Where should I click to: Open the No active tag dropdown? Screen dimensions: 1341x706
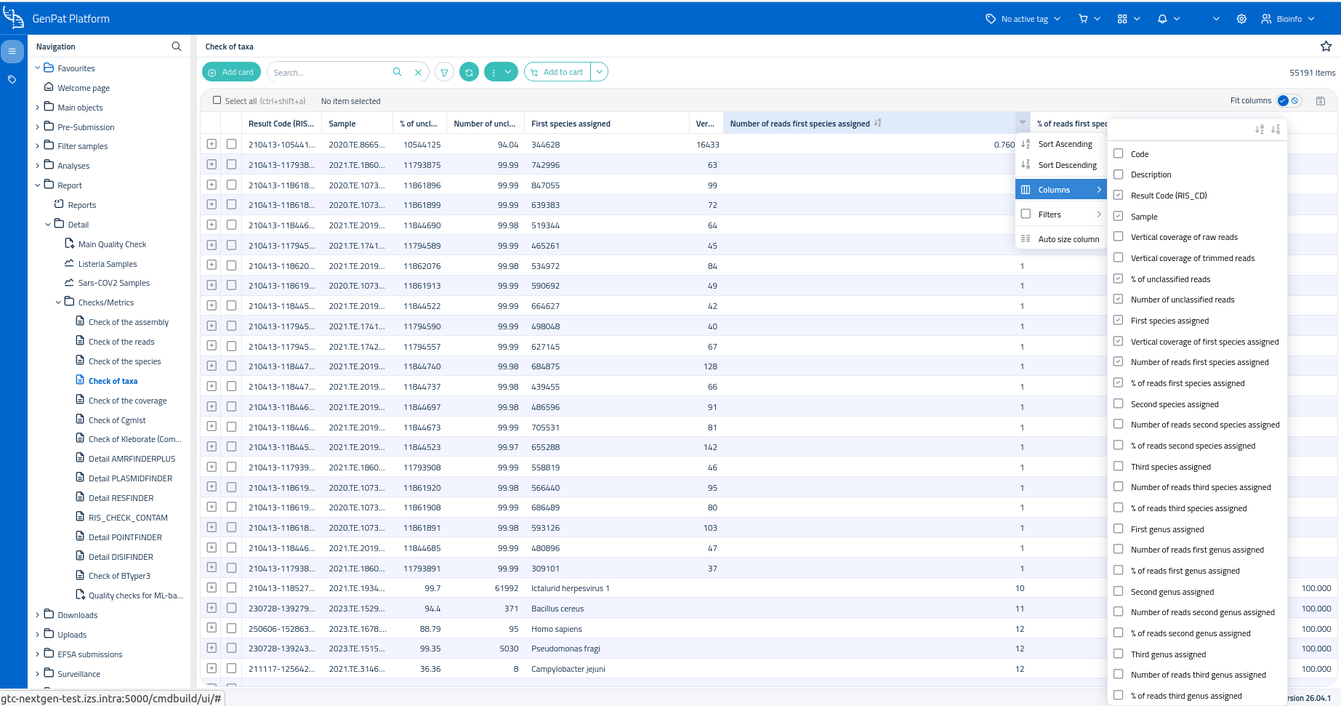click(1023, 19)
